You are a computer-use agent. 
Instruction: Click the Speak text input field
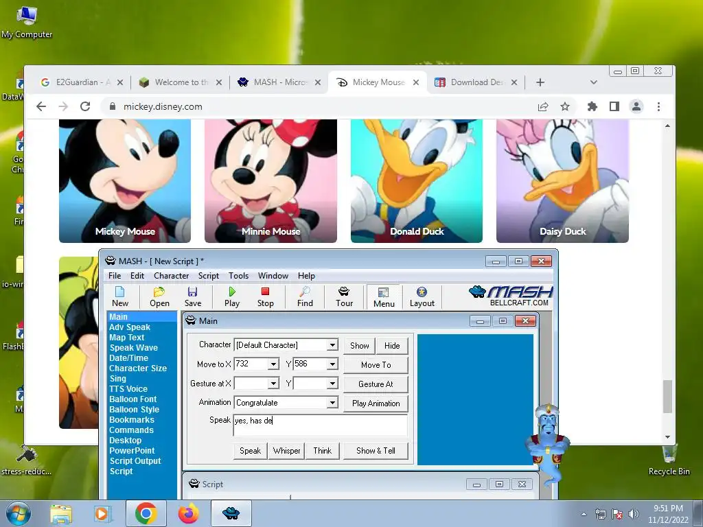pyautogui.click(x=320, y=425)
